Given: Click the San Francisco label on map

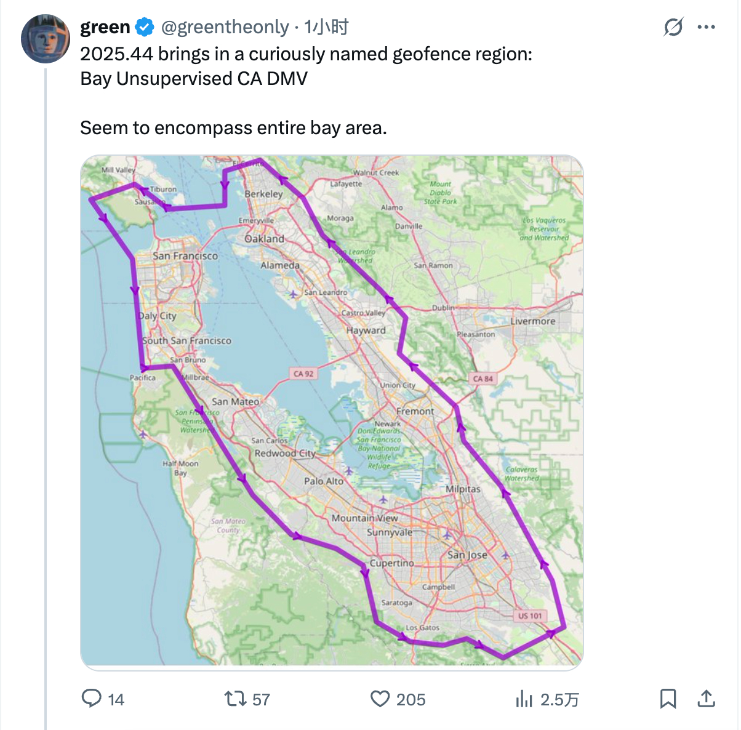Looking at the screenshot, I should (x=185, y=255).
